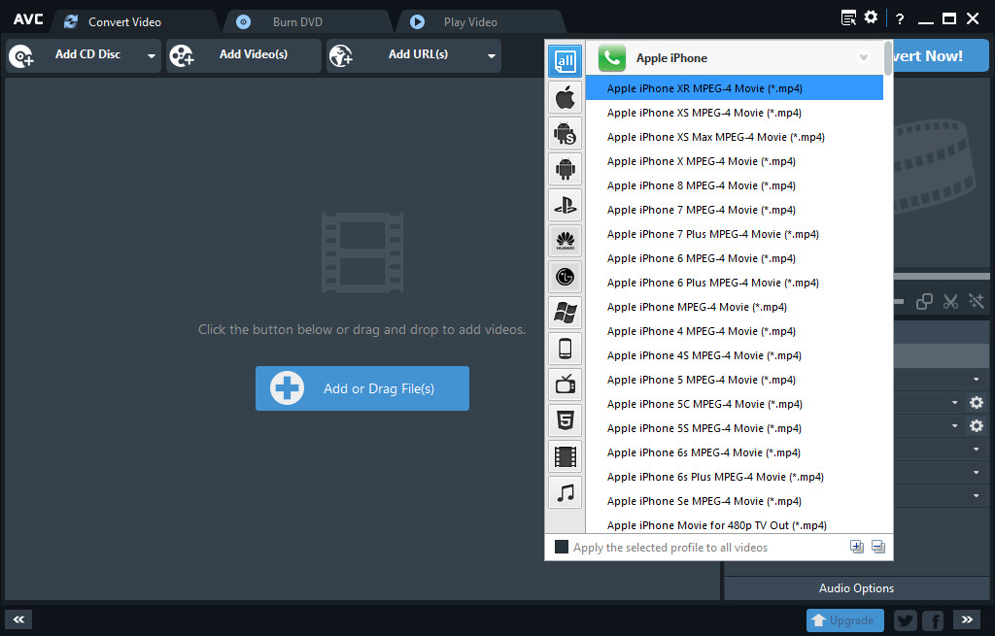The width and height of the screenshot is (995, 636).
Task: Open the task list icon in title bar
Action: pyautogui.click(x=848, y=17)
